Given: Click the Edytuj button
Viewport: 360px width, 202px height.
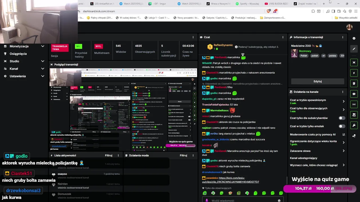Looking at the screenshot, I should click(x=318, y=81).
